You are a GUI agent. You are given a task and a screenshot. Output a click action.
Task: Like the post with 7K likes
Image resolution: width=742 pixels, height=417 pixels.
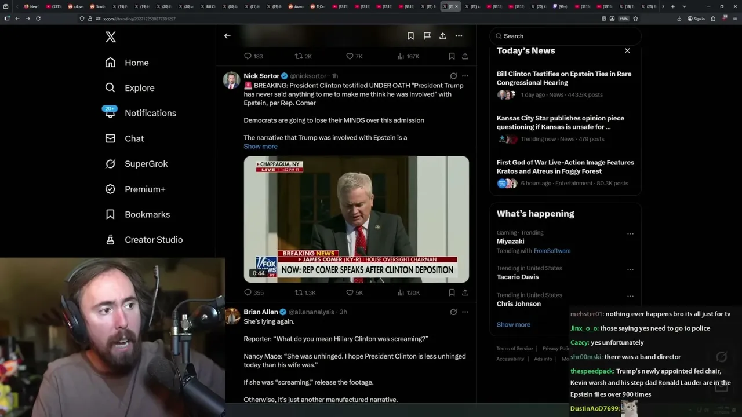354,56
